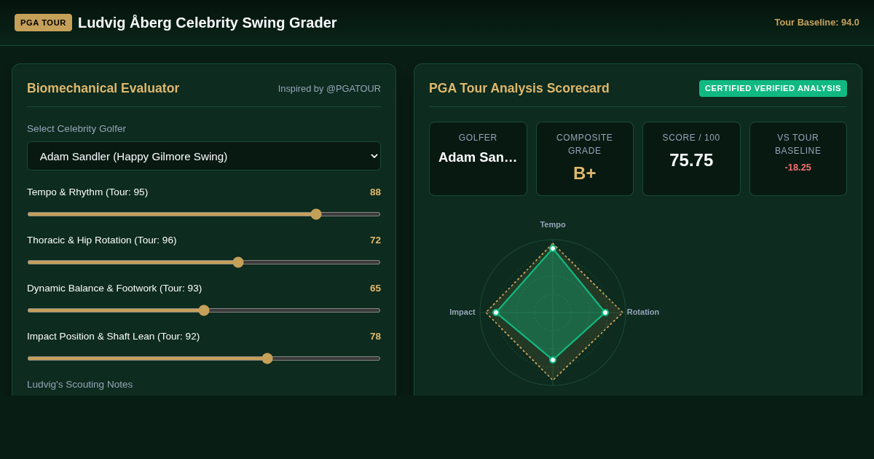Image resolution: width=874 pixels, height=459 pixels.
Task: Click the Select Celebrity Golfer label
Action: [76, 129]
